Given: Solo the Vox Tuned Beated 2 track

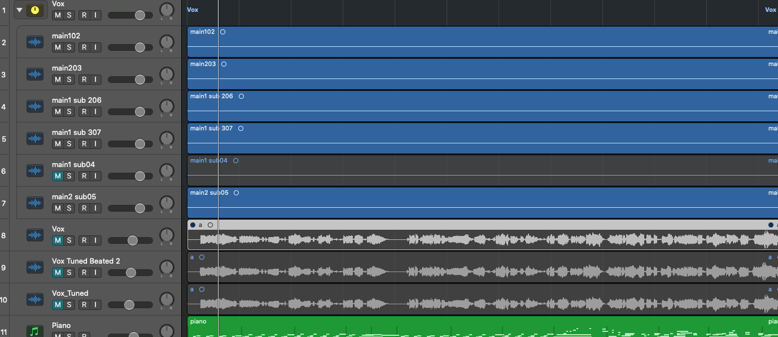Looking at the screenshot, I should (x=69, y=273).
